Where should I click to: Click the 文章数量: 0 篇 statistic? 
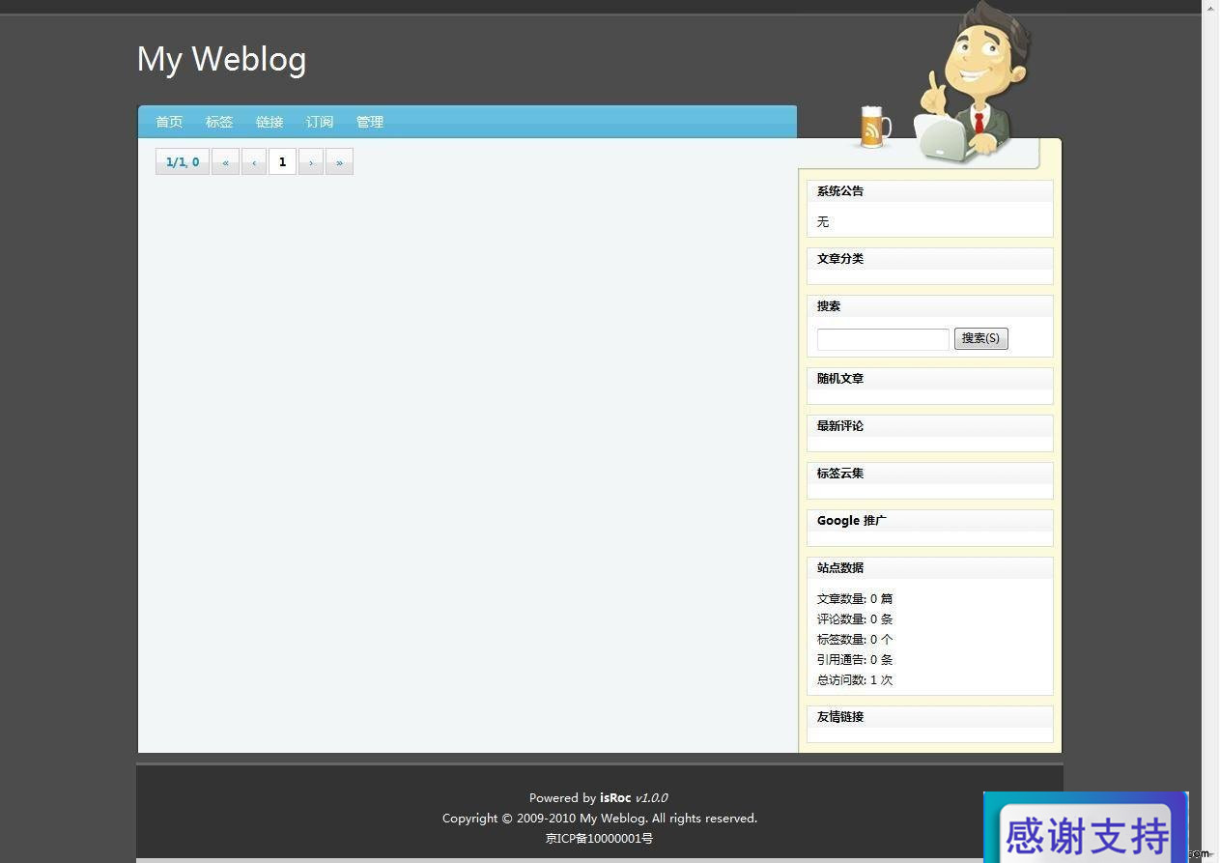click(x=855, y=599)
